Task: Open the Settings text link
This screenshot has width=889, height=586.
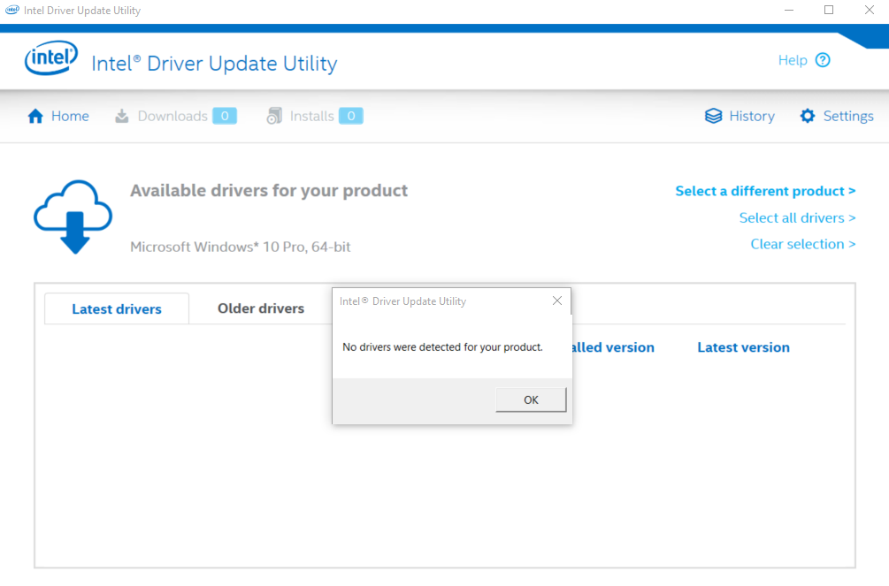Action: 848,116
